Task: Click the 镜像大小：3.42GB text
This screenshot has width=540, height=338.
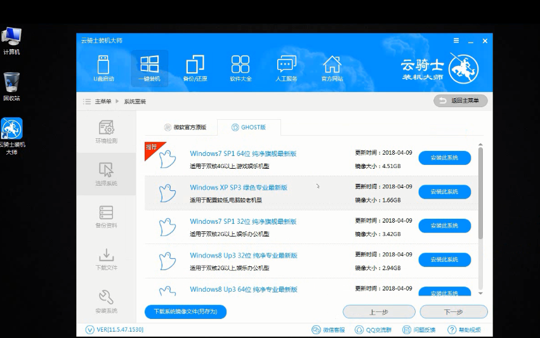Action: tap(378, 234)
